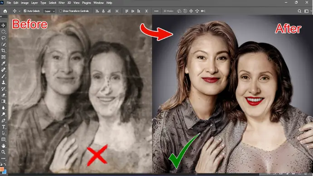Click the Distribute horizontally icon

pos(147,11)
